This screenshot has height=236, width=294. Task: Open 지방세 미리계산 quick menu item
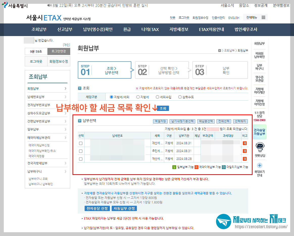click(259, 91)
